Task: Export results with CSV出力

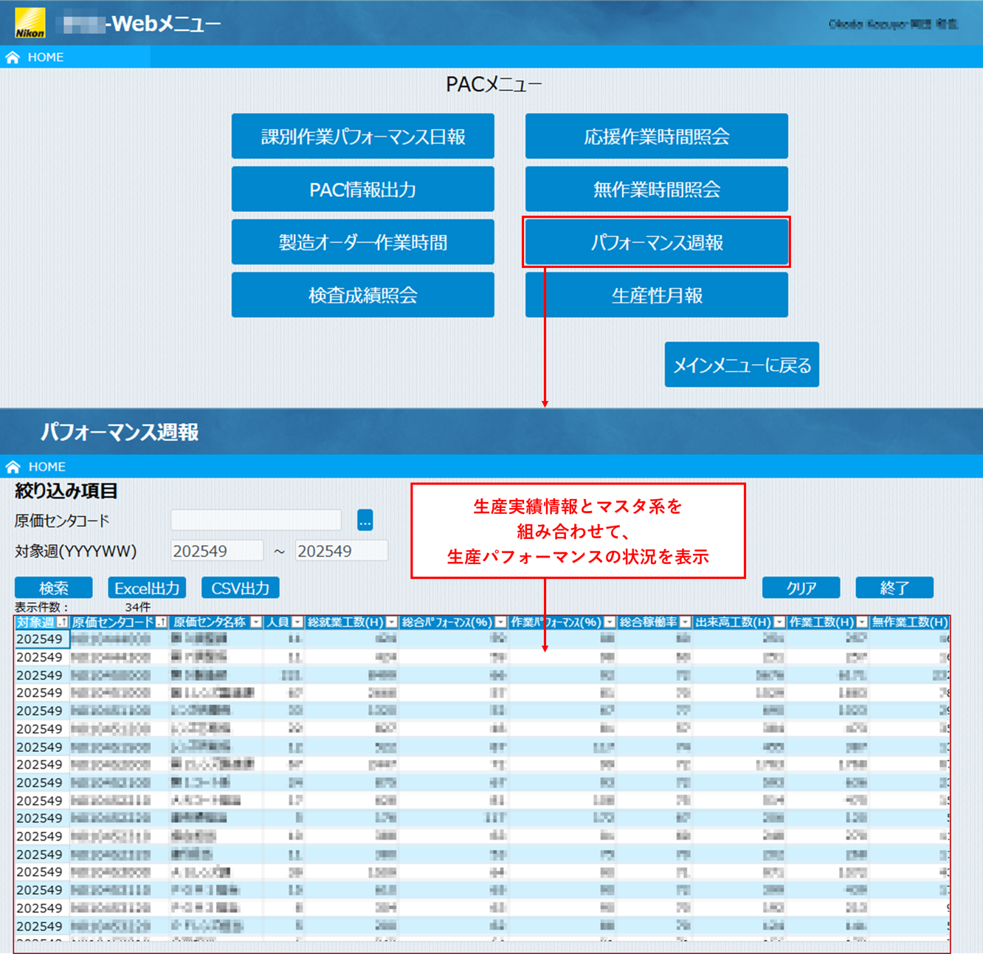Action: 240,588
